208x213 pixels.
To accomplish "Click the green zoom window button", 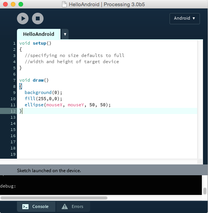I will click(21, 4).
